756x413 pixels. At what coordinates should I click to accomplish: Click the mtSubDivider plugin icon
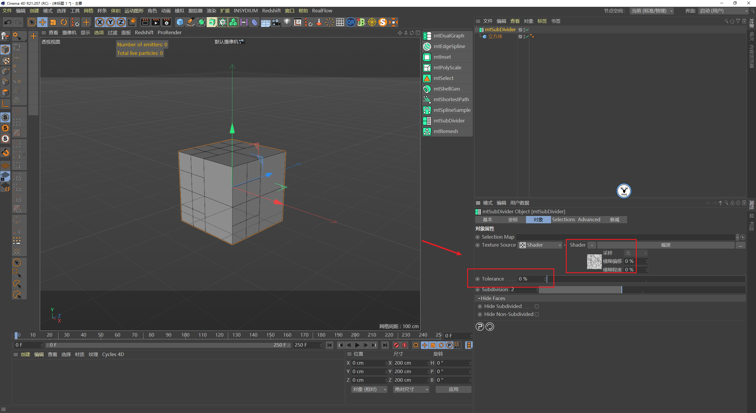tap(427, 121)
